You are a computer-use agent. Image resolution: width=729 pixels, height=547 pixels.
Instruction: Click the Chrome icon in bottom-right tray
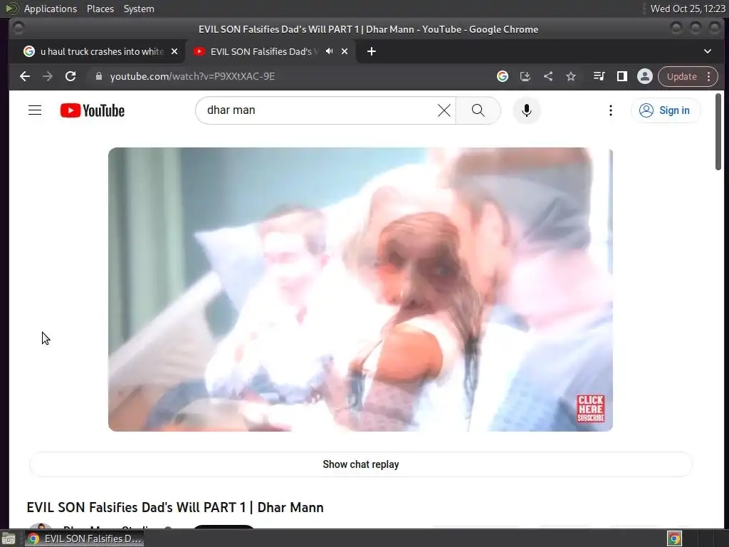(x=674, y=538)
